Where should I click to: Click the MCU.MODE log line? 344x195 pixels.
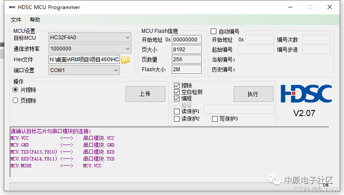56,166
